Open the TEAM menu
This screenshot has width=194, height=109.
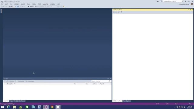tap(29, 4)
